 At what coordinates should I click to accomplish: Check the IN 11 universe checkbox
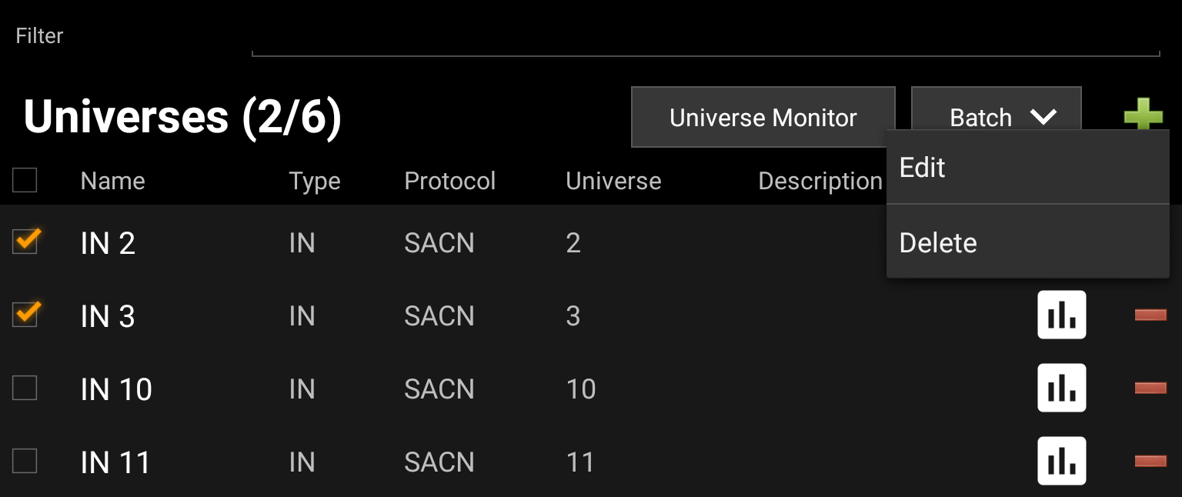click(25, 461)
